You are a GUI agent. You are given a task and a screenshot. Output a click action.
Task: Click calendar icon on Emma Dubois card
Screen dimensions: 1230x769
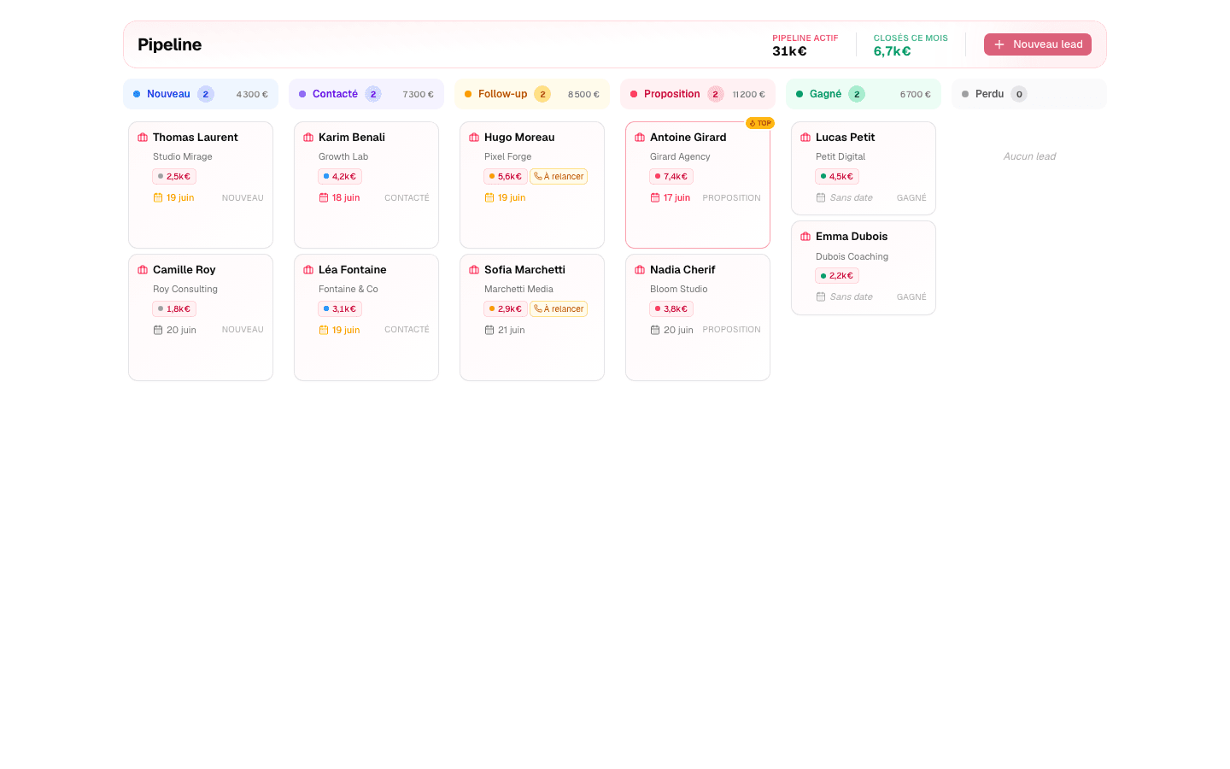(x=821, y=296)
